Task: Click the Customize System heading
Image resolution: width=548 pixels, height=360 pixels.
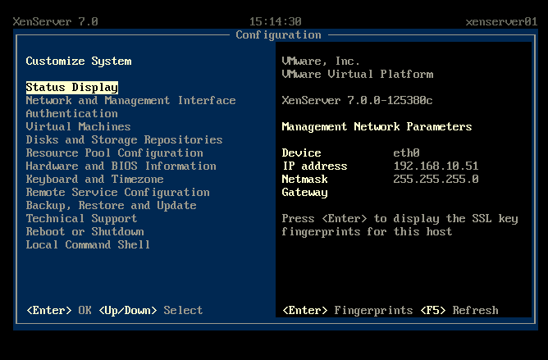Action: [x=79, y=62]
